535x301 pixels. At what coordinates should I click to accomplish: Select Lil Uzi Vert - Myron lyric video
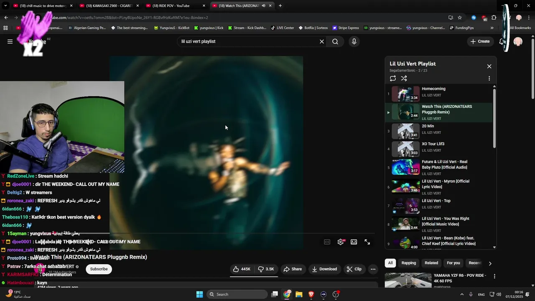pyautogui.click(x=439, y=186)
